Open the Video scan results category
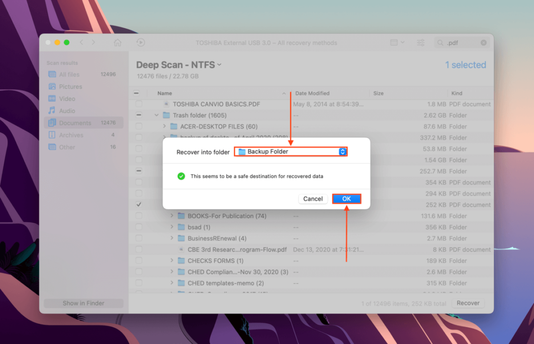Screen dimensions: 534x344 pyautogui.click(x=67, y=98)
